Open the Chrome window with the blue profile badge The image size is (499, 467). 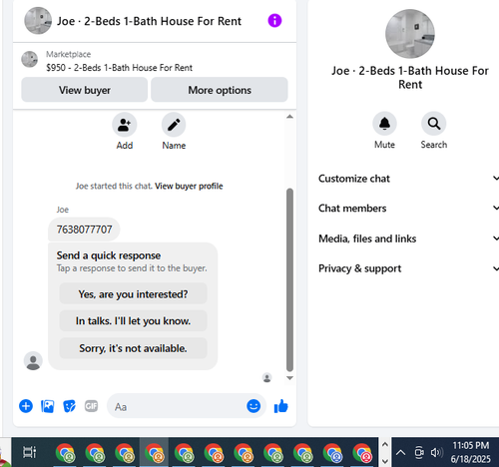[x=332, y=453]
